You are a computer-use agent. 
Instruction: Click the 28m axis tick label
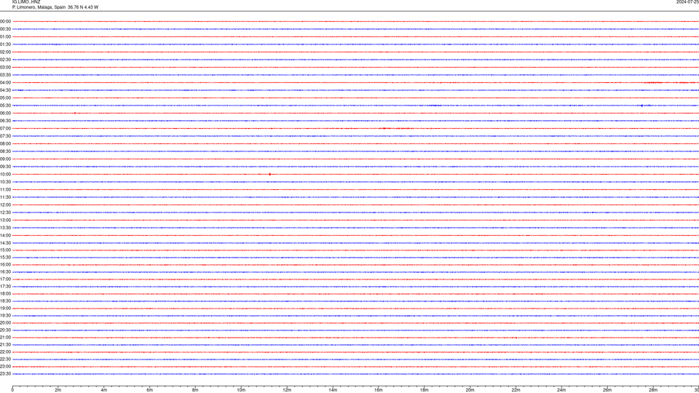point(653,390)
